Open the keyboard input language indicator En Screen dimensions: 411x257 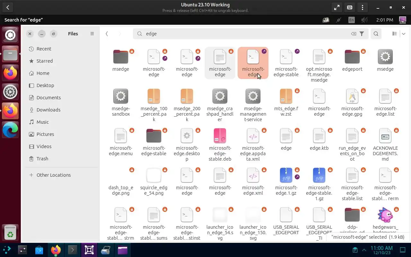(352, 20)
